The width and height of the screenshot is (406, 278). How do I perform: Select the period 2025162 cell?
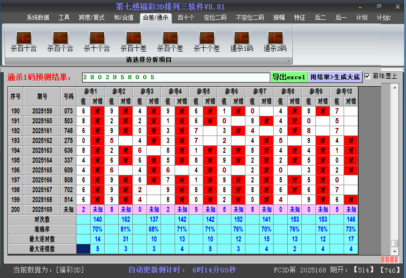42,141
